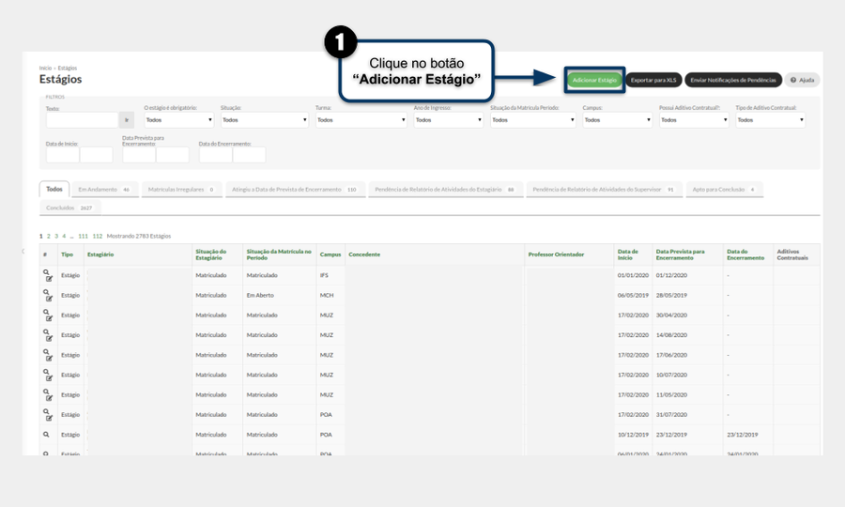845x507 pixels.
Task: Click the magnifier icon in the first table row
Action: (x=46, y=272)
